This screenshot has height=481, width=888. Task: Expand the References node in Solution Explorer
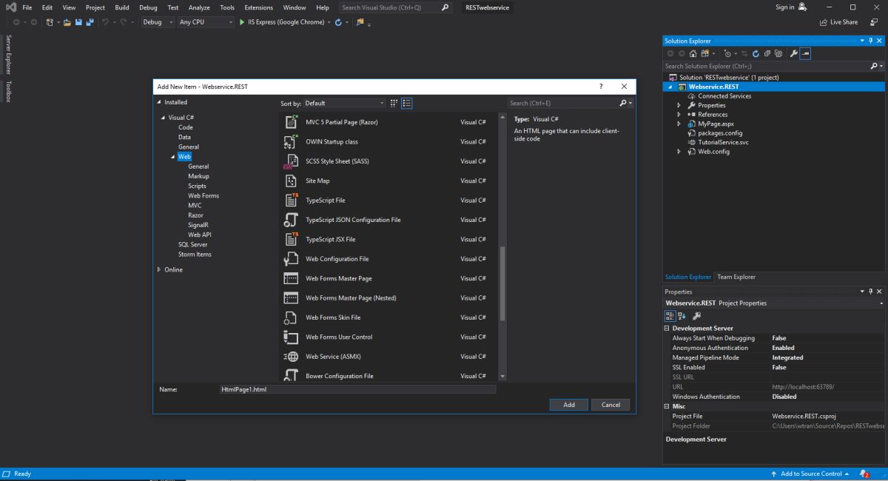[x=679, y=115]
